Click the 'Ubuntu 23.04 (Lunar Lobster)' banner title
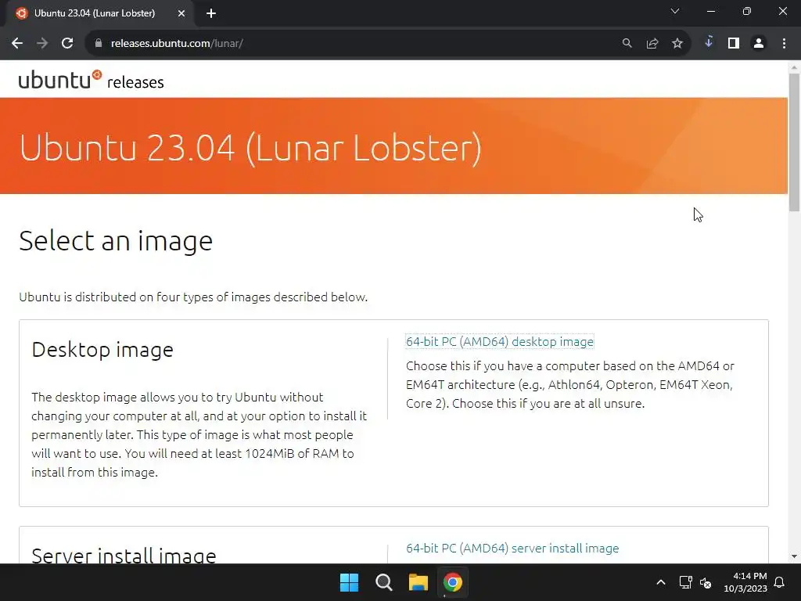 click(x=250, y=148)
